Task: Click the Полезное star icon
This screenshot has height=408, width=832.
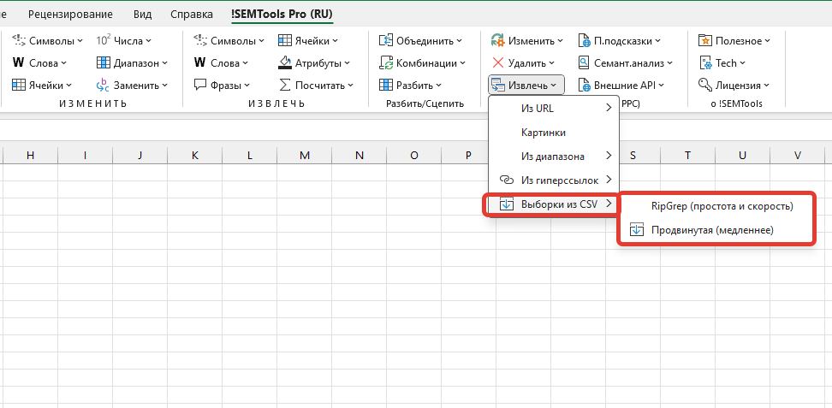Action: (x=705, y=41)
